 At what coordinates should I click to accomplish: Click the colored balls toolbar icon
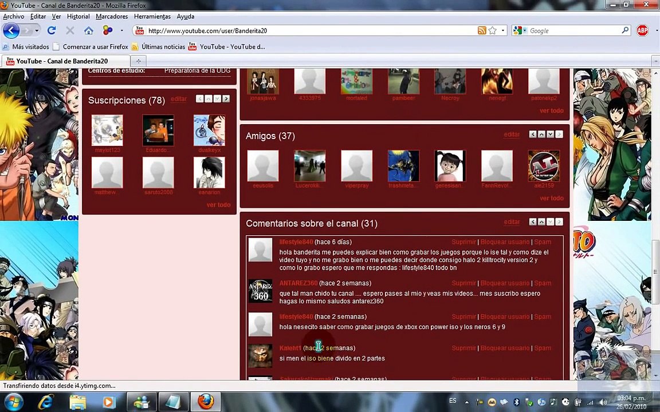click(x=108, y=30)
